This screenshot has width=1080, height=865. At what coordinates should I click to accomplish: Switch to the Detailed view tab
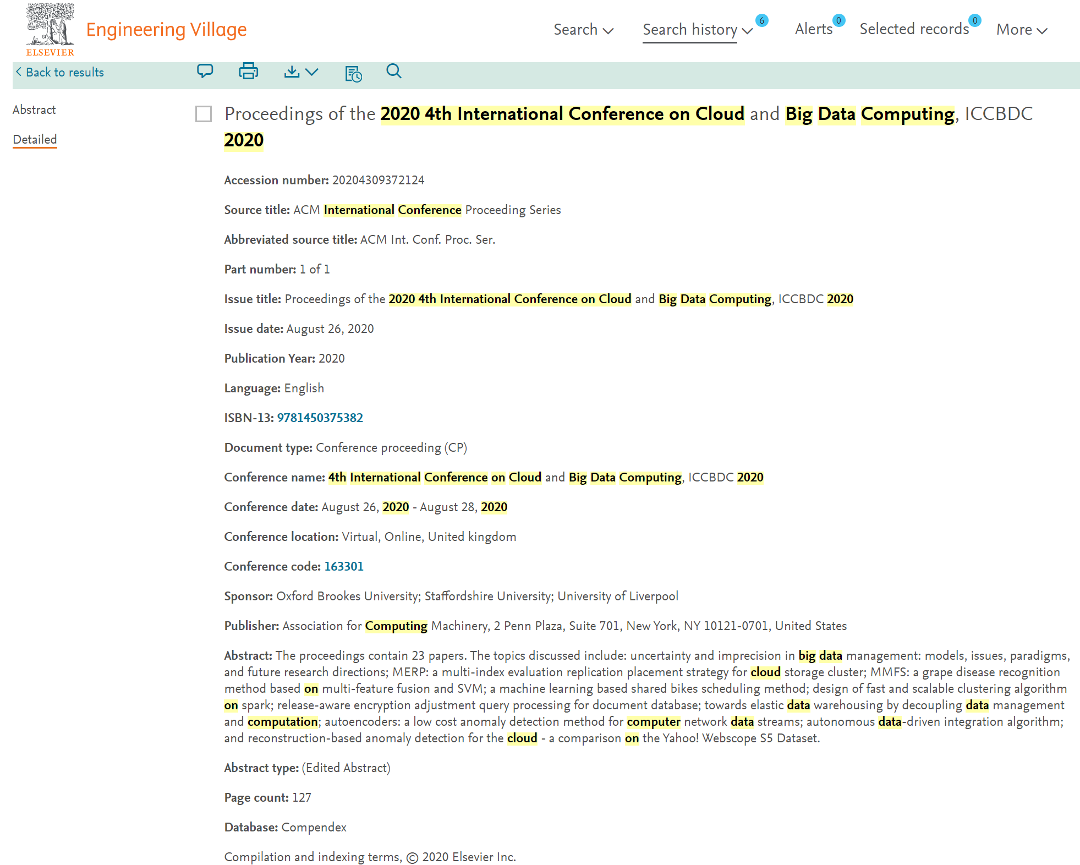click(x=35, y=139)
